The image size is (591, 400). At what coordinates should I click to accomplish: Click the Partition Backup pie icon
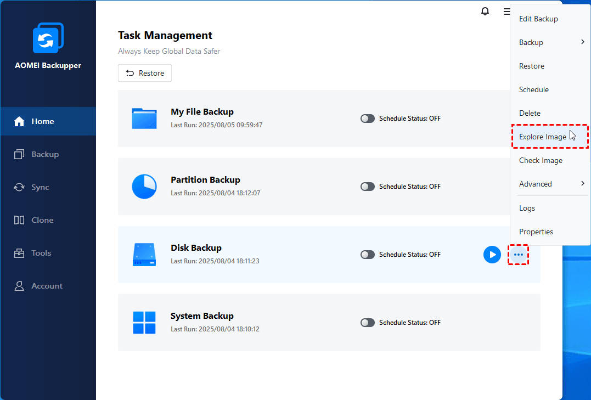[144, 187]
